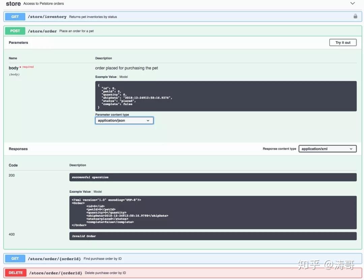Switch to Model tab in 200 response
Image resolution: width=364 pixels, height=280 pixels.
pos(98,191)
